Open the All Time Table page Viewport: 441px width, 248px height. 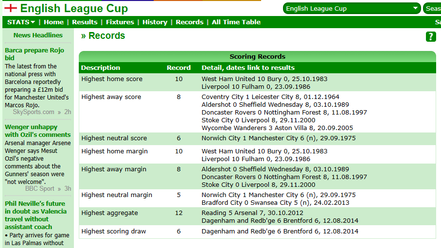236,22
